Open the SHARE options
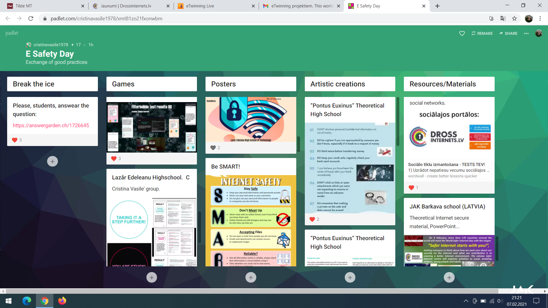Image resolution: width=548 pixels, height=308 pixels. tap(508, 33)
